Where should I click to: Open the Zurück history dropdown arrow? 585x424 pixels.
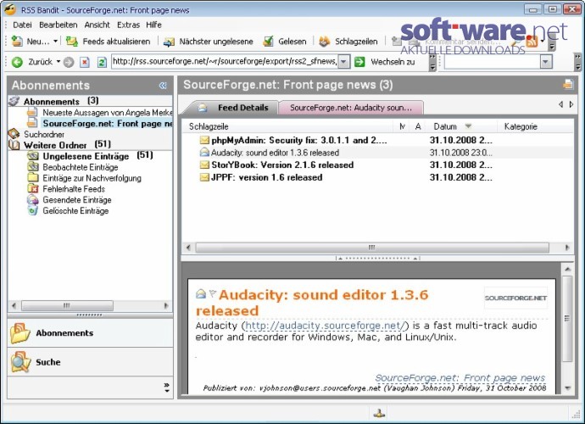point(58,62)
